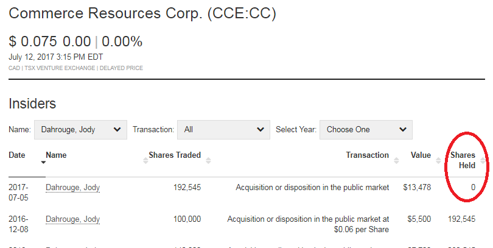Expand the Transaction filter dropdown
The image size is (493, 248).
223,129
